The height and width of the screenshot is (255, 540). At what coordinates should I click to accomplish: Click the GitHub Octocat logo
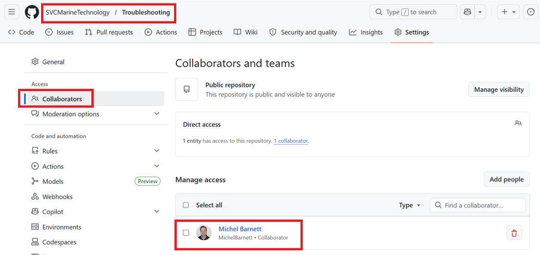click(x=32, y=12)
